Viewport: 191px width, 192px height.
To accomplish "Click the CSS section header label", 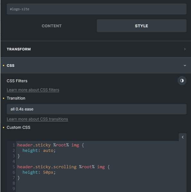I will [11, 65].
